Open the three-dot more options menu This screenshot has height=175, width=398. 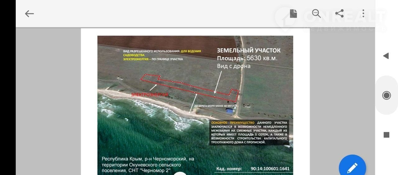(363, 14)
